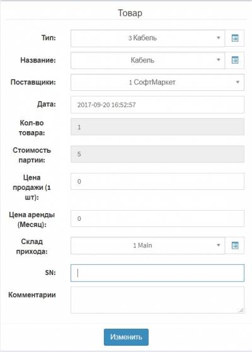Click the Изменить button
This screenshot has width=252, height=352.
(126, 337)
